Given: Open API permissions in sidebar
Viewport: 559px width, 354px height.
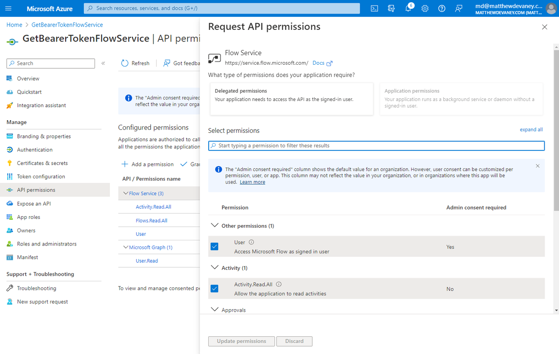Looking at the screenshot, I should 55,190.
